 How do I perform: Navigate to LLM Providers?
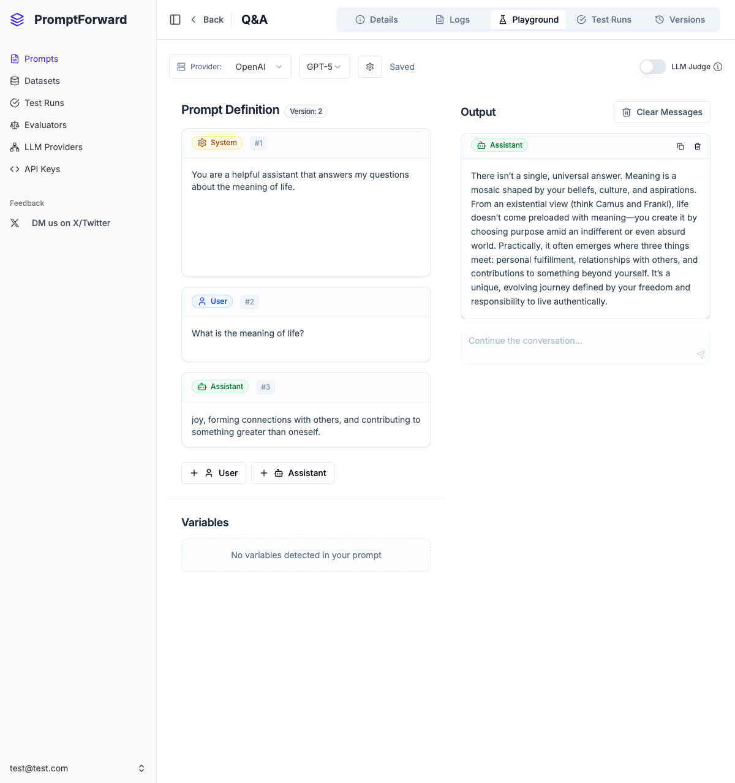point(53,147)
